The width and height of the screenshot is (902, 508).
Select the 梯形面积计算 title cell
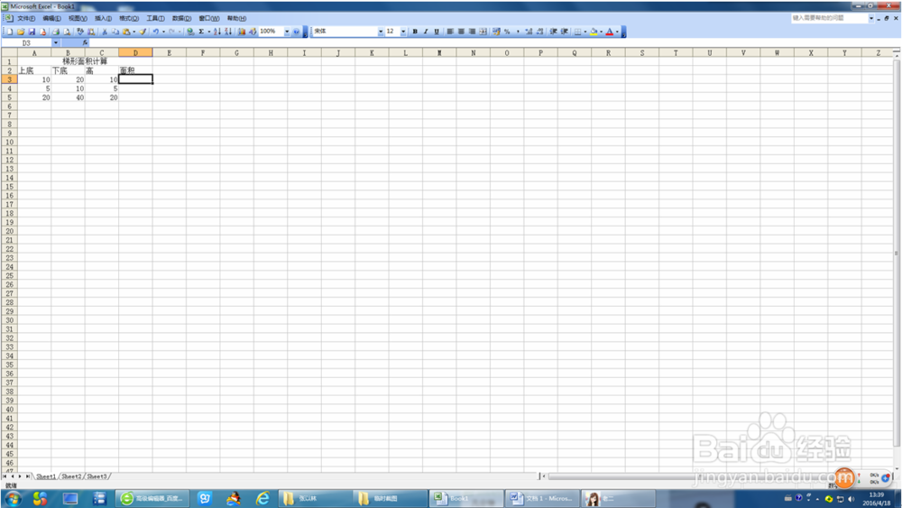85,61
